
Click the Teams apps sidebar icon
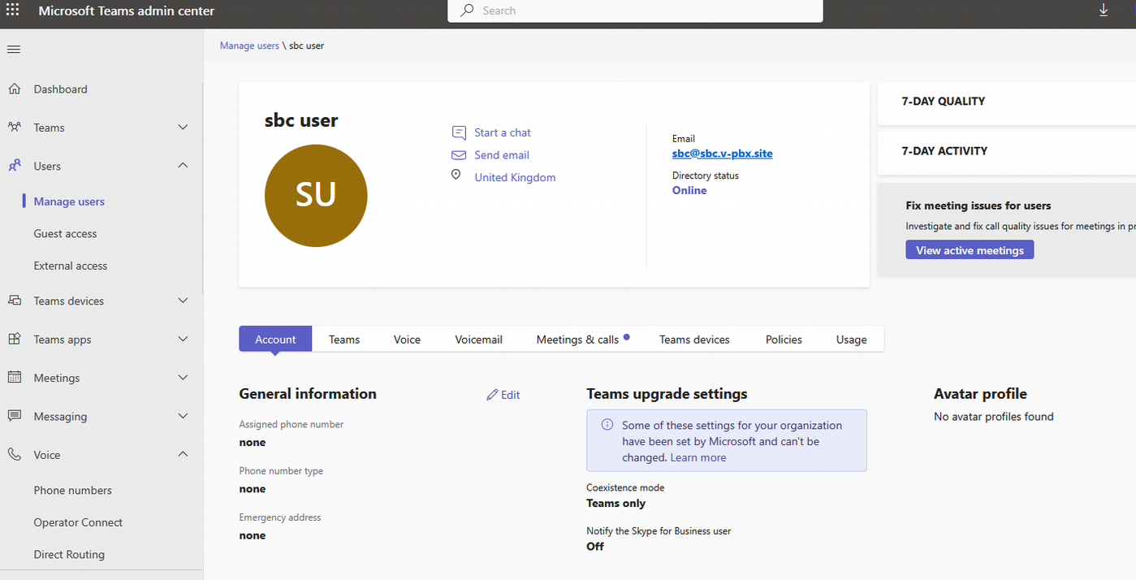click(14, 339)
